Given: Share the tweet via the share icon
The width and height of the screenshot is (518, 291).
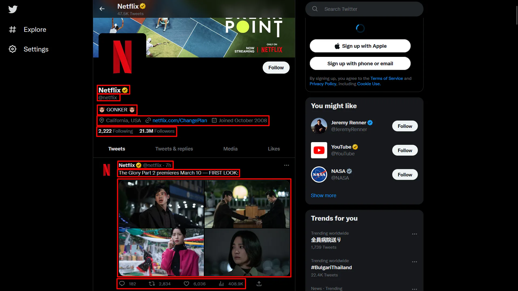Looking at the screenshot, I should tap(259, 283).
